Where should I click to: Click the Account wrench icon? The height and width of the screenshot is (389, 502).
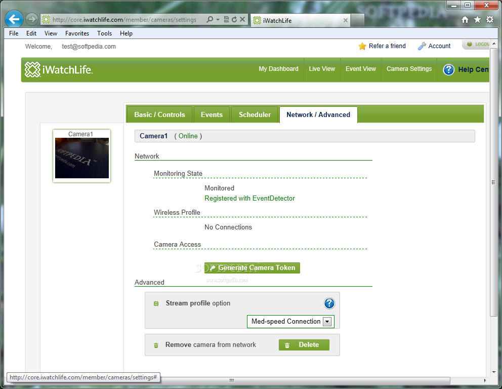[x=422, y=46]
